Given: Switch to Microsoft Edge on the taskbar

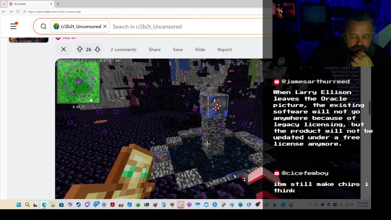Looking at the screenshot, I should click(x=44, y=205).
